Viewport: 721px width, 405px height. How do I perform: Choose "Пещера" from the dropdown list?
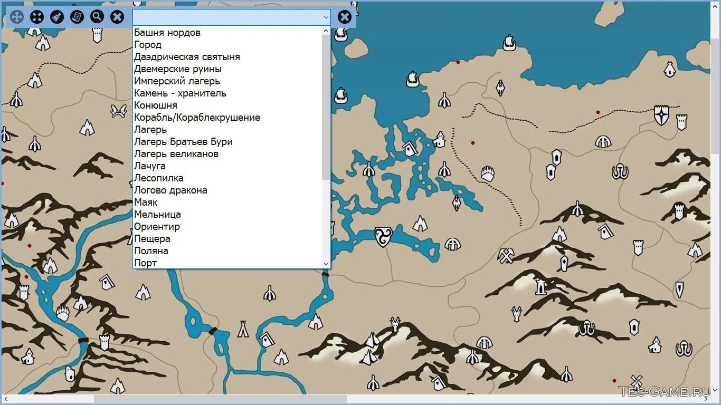point(152,239)
